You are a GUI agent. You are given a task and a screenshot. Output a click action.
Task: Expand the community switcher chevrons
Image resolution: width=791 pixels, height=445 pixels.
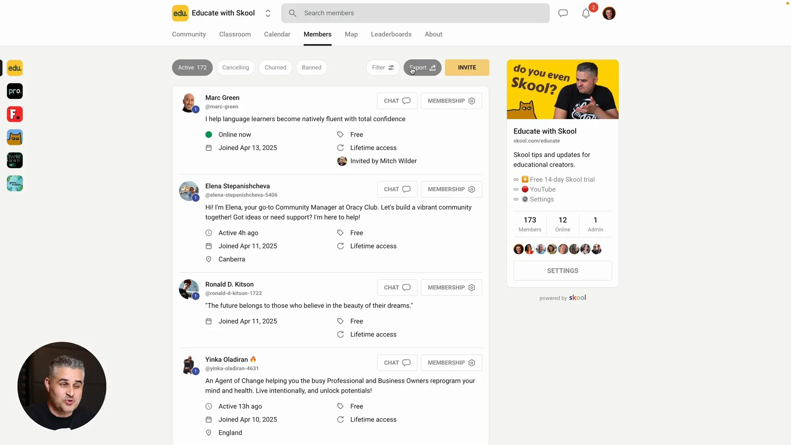click(268, 13)
